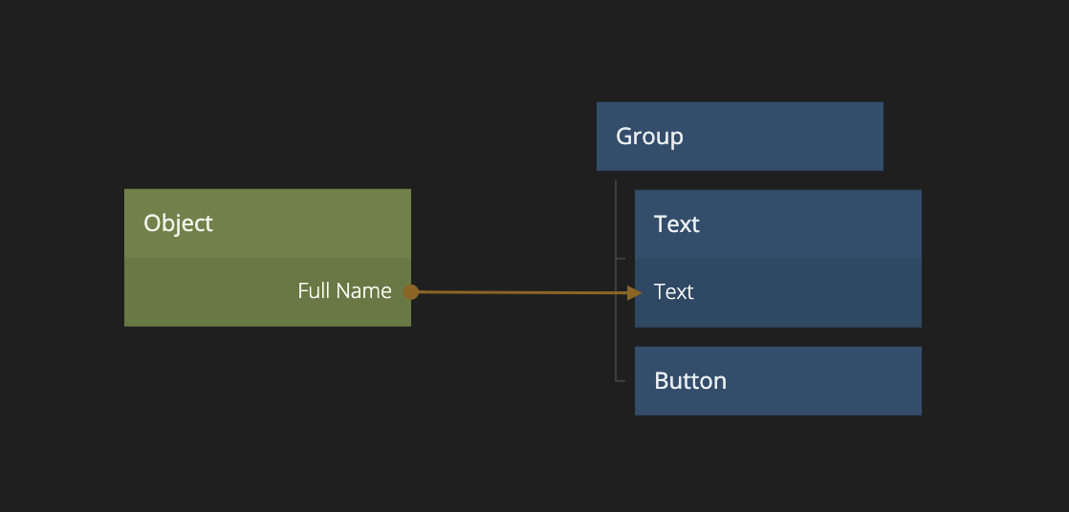The height and width of the screenshot is (512, 1069).
Task: Click the Full Name output port dot
Action: [x=411, y=292]
